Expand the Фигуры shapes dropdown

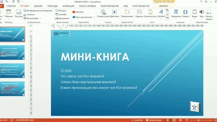(x=67, y=11)
